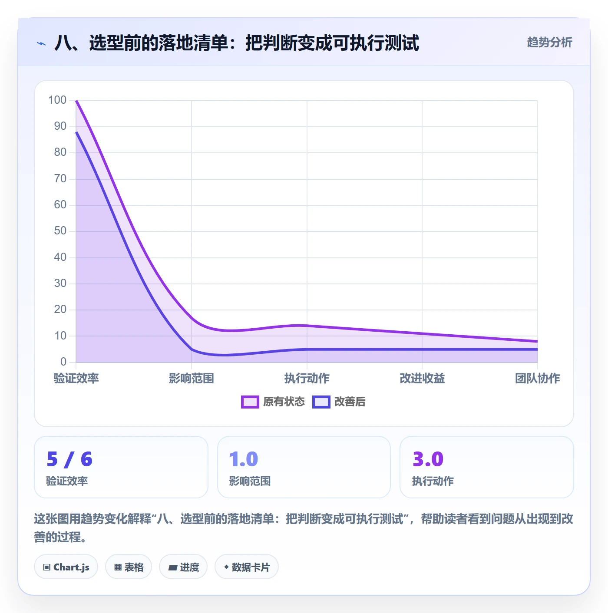
Task: Click the 数据卡片 tag
Action: [x=247, y=567]
